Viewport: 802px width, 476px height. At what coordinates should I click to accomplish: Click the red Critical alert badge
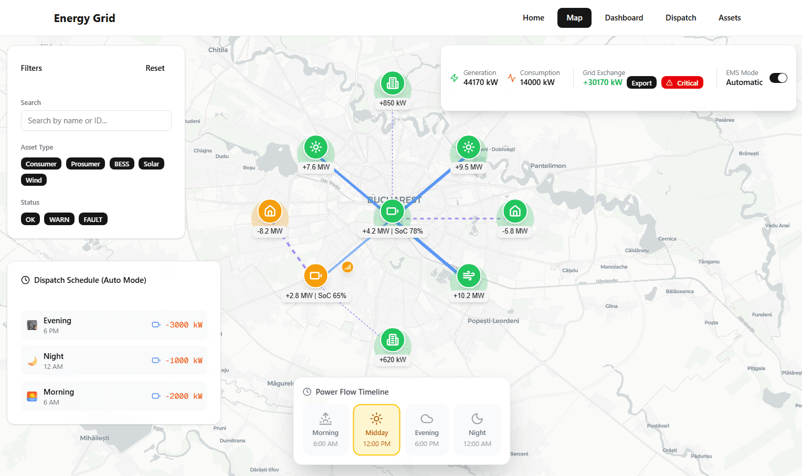682,83
